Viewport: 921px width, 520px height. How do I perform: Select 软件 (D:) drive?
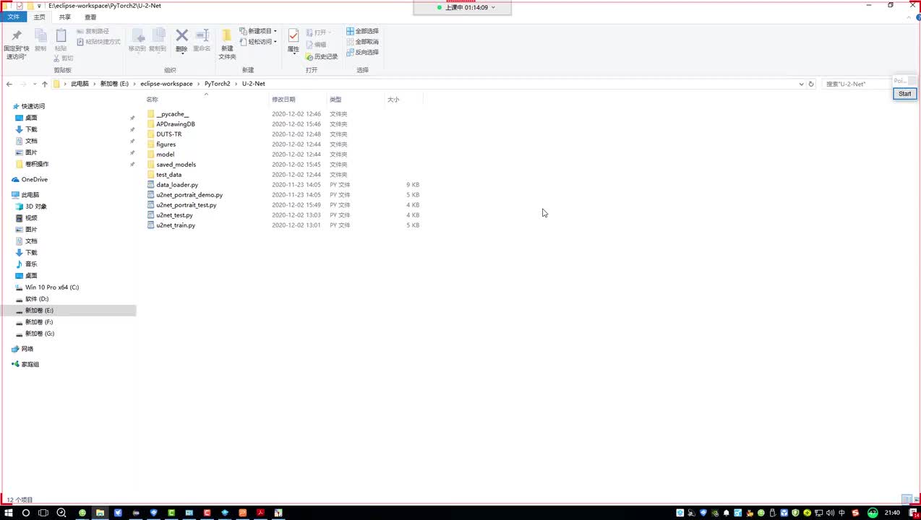click(36, 299)
